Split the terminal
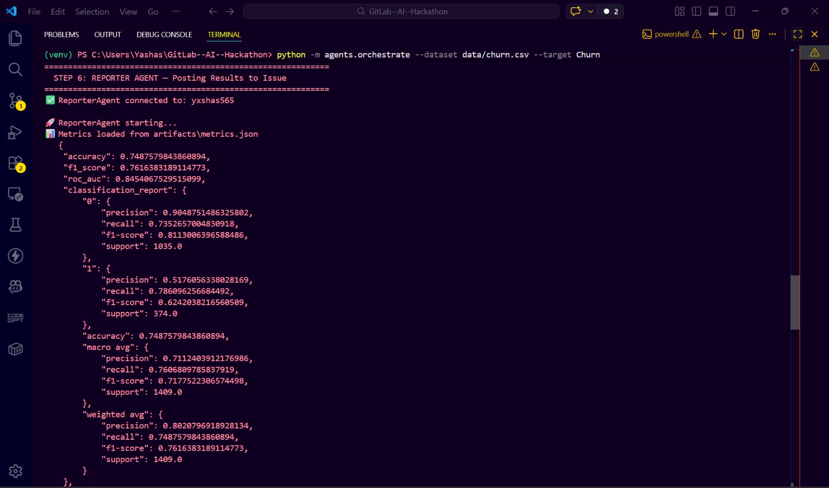 [x=739, y=34]
